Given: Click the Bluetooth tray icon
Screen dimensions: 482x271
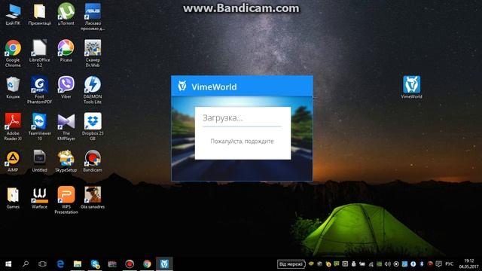Looking at the screenshot, I should 422,264.
